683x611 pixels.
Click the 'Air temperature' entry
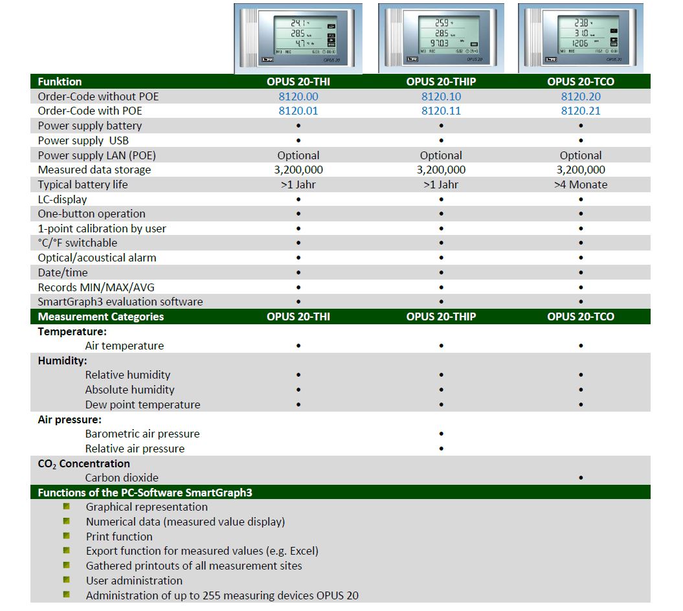pyautogui.click(x=124, y=346)
